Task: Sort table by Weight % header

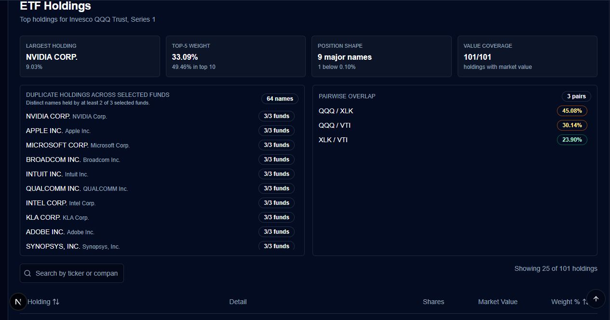Action: click(x=569, y=302)
